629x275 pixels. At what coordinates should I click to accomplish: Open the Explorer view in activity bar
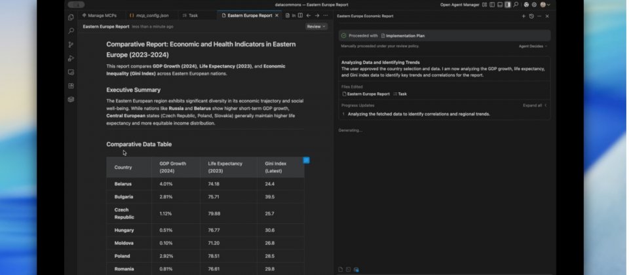click(71, 16)
